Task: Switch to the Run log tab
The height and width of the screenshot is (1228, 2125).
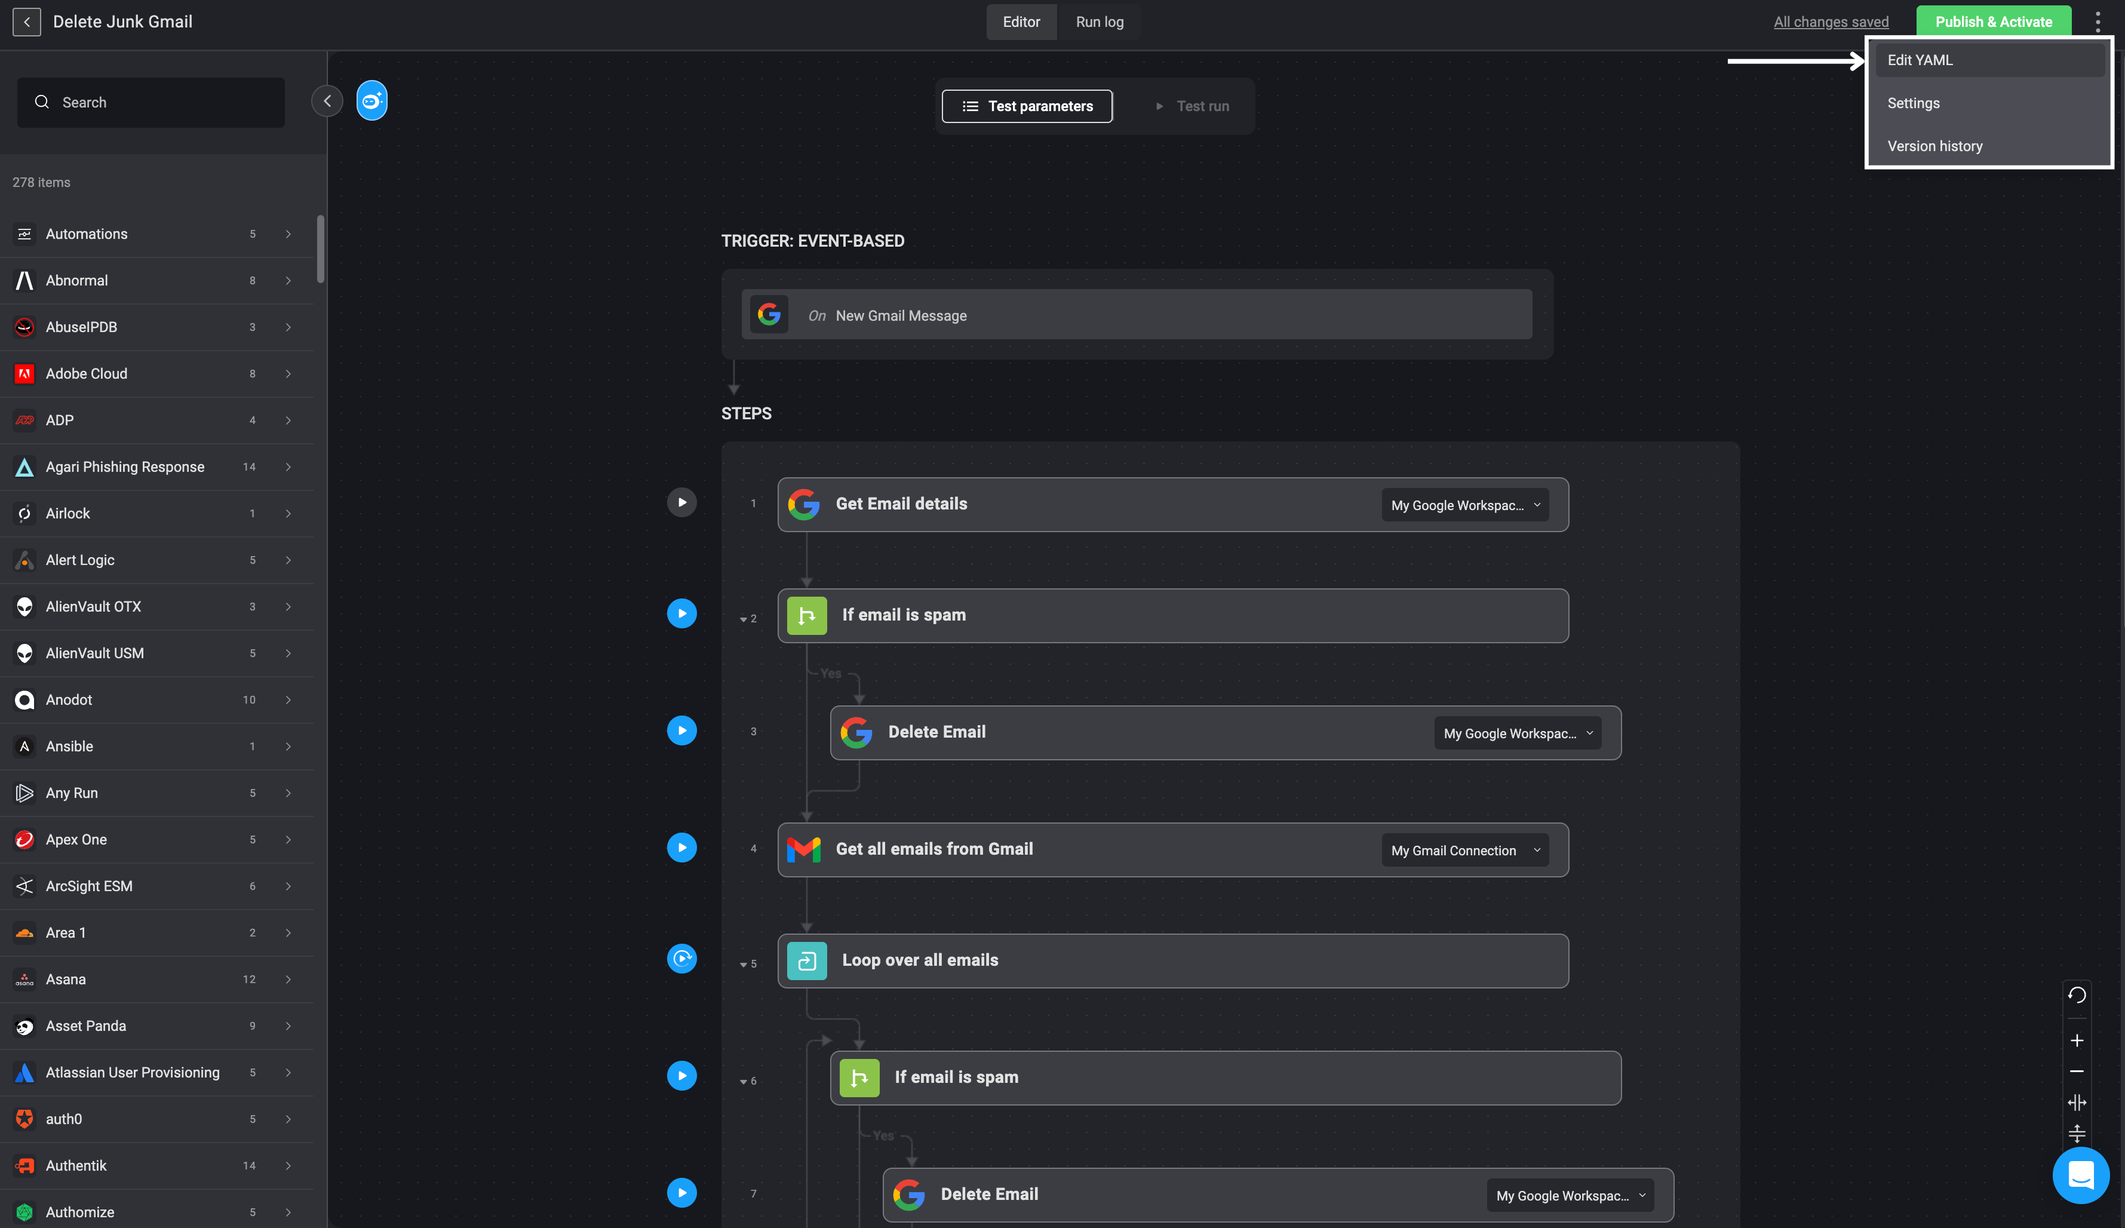Action: (x=1099, y=22)
